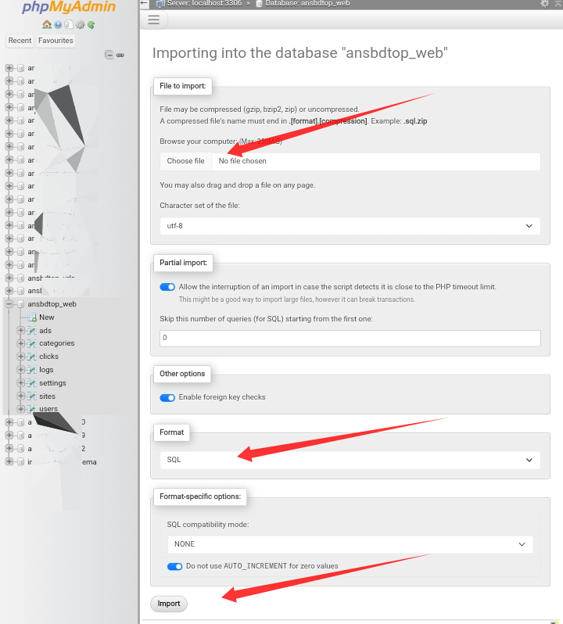Reload the navigation panel with green refresh icon
Viewport: 563px width, 624px height.
(91, 25)
